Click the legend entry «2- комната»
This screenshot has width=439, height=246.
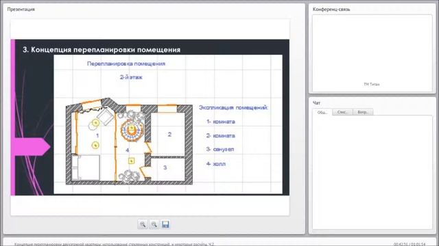pyautogui.click(x=221, y=135)
